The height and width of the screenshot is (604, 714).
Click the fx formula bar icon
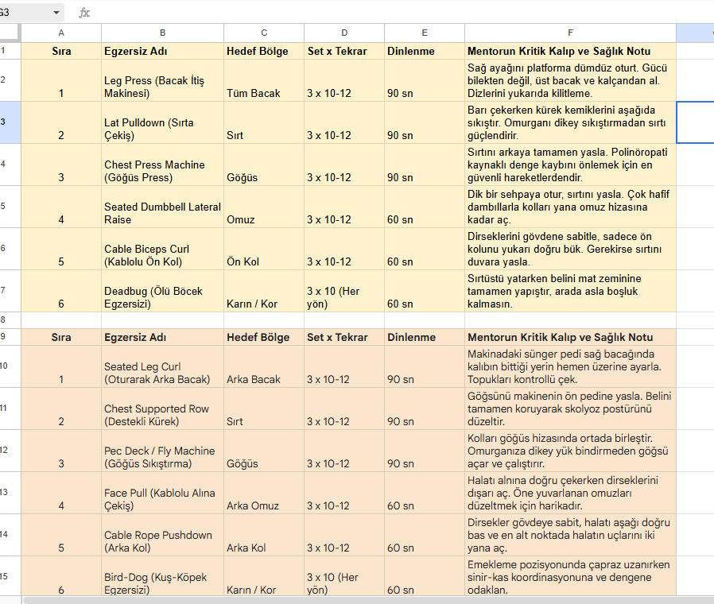[84, 13]
